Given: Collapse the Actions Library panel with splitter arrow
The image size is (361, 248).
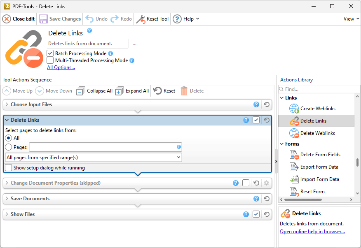Looking at the screenshot, I should click(x=276, y=161).
